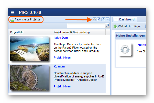
Task: Collapse the Favorisierte Projekte panel
Action: click(107, 19)
